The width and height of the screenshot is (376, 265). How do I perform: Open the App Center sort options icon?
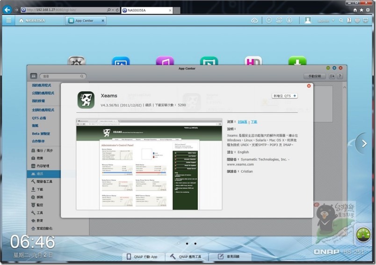332,76
